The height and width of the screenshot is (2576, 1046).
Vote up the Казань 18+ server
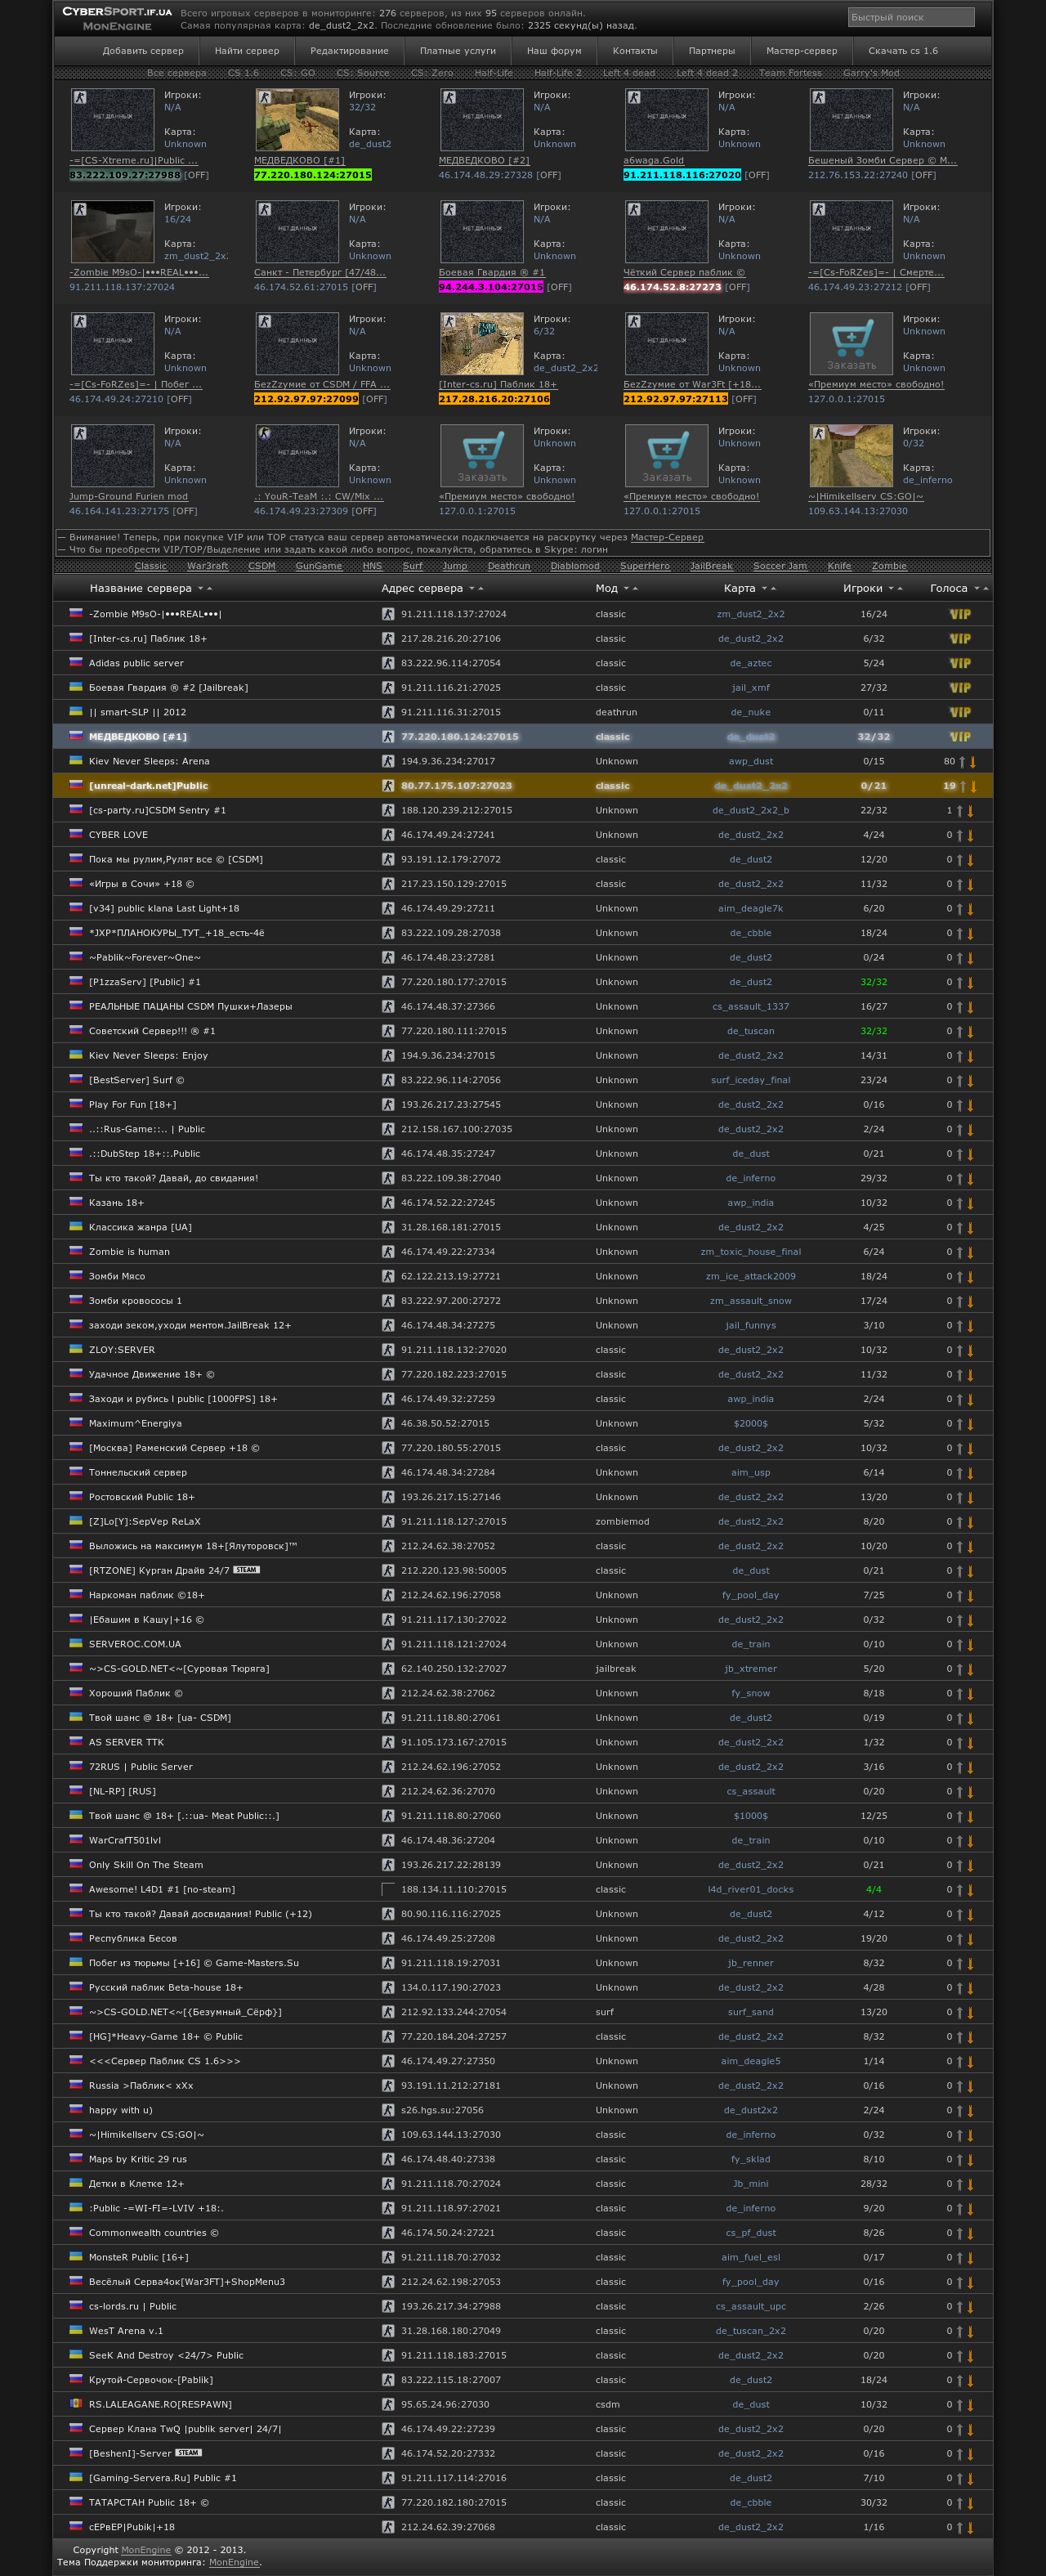(x=959, y=1203)
